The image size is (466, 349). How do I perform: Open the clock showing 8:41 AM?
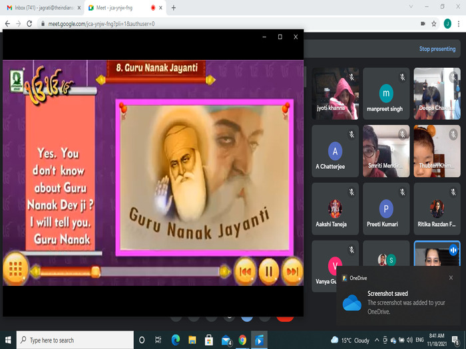click(437, 340)
